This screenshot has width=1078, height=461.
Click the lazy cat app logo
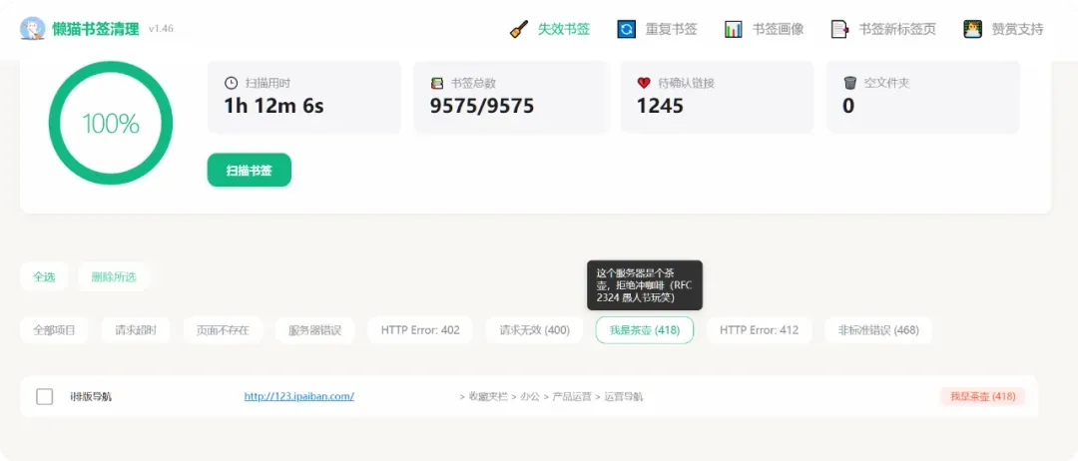(x=32, y=29)
